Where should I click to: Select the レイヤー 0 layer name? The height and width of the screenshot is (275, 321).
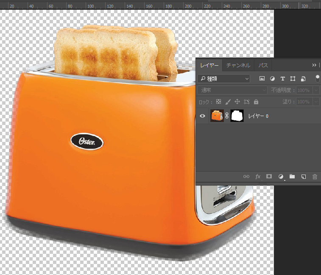click(x=258, y=116)
